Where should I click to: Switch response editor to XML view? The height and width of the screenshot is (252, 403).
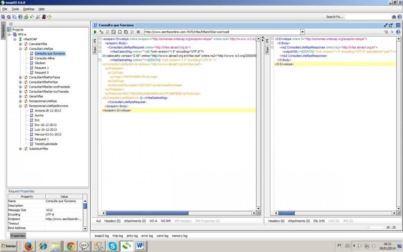pos(267,41)
